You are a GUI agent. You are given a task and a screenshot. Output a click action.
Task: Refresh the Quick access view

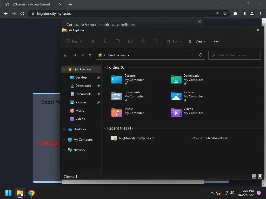pyautogui.click(x=200, y=55)
